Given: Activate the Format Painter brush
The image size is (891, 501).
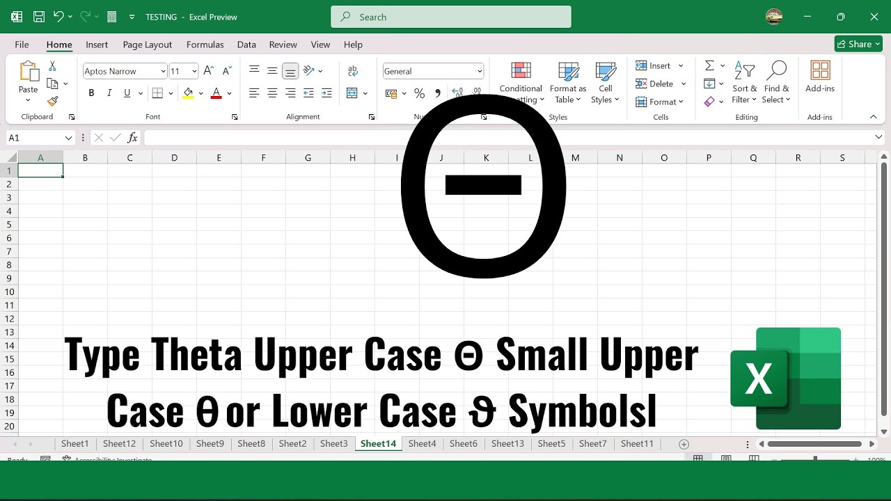Looking at the screenshot, I should coord(52,101).
